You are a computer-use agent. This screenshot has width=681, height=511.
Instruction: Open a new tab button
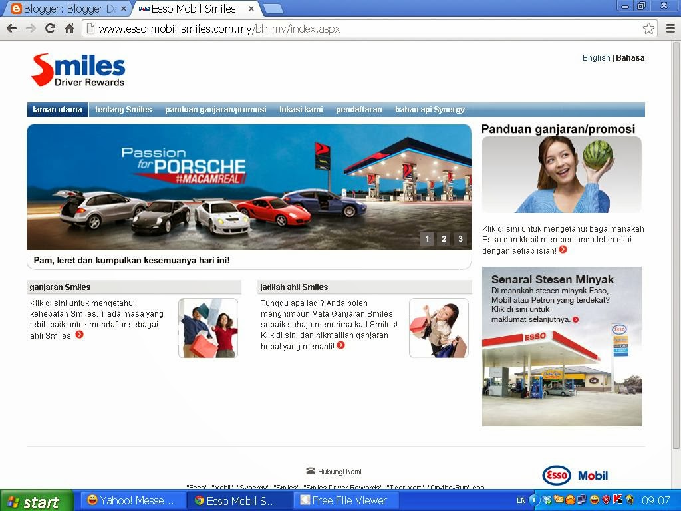pyautogui.click(x=273, y=9)
